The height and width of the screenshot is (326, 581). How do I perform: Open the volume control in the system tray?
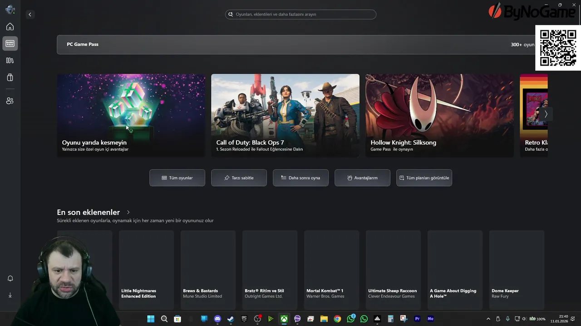524,319
